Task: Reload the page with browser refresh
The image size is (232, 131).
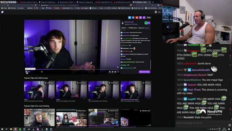Action: pos(8,5)
